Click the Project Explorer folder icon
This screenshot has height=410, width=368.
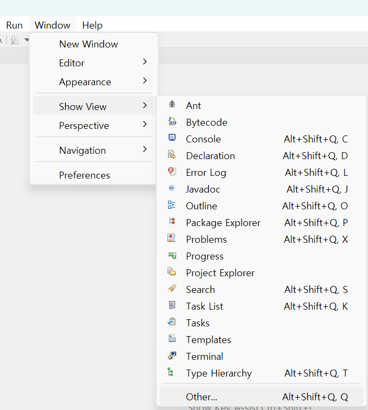(171, 271)
